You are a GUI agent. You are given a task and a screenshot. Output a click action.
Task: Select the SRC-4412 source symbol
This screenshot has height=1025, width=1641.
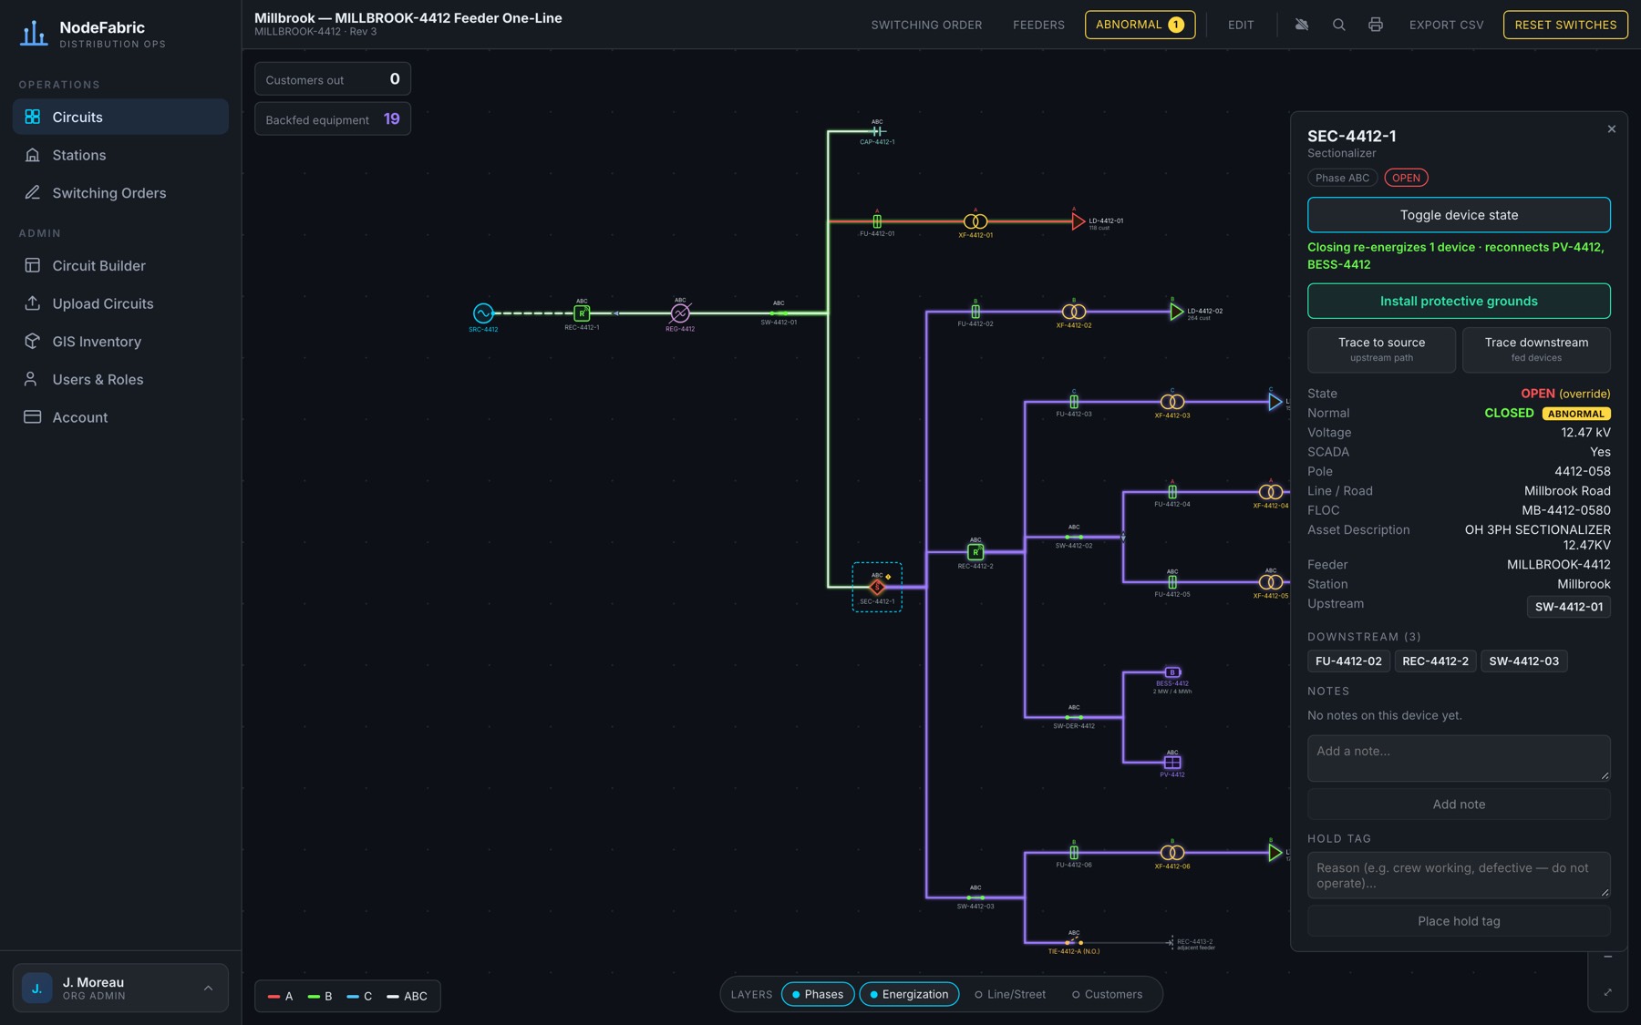click(483, 313)
